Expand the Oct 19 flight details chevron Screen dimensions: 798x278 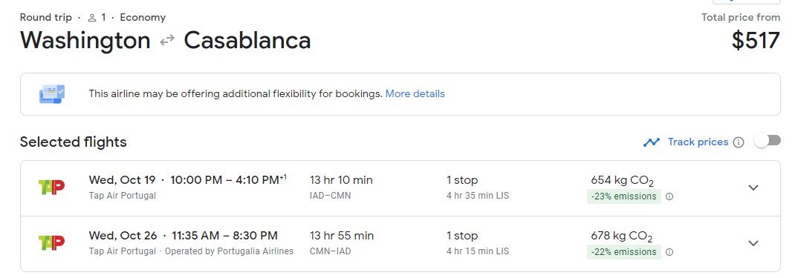click(753, 188)
